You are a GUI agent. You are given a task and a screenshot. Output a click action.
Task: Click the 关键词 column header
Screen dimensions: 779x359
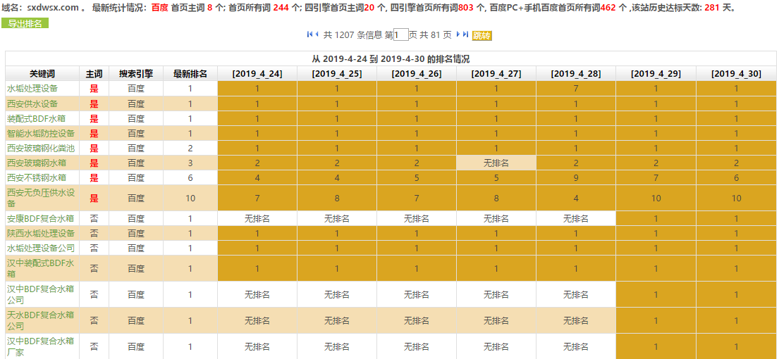click(x=42, y=74)
